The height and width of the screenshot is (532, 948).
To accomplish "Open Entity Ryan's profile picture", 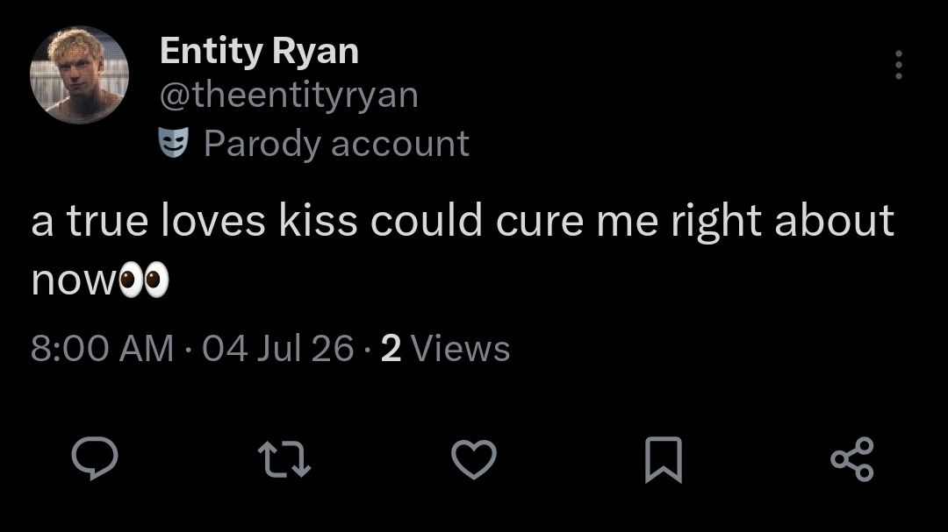I will click(x=79, y=74).
